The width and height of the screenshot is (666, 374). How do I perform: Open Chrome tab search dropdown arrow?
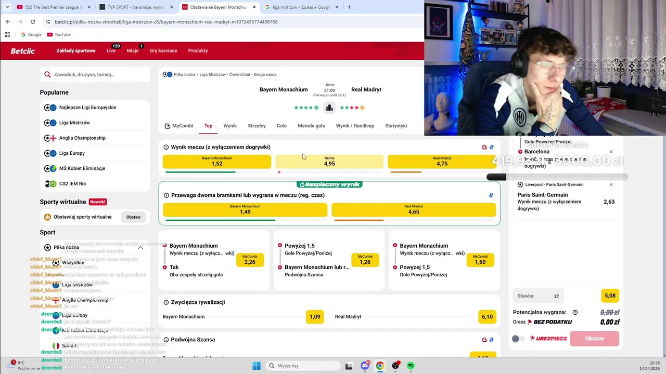7,7
